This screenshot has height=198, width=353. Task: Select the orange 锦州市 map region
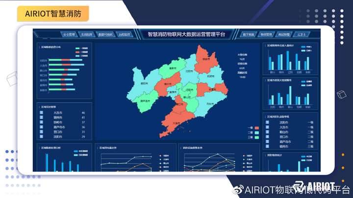[x=168, y=84]
